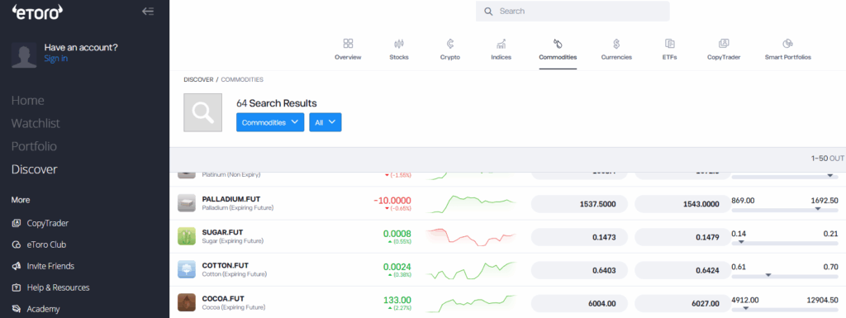This screenshot has height=318, width=846.
Task: Open Academy link in sidebar
Action: (43, 310)
